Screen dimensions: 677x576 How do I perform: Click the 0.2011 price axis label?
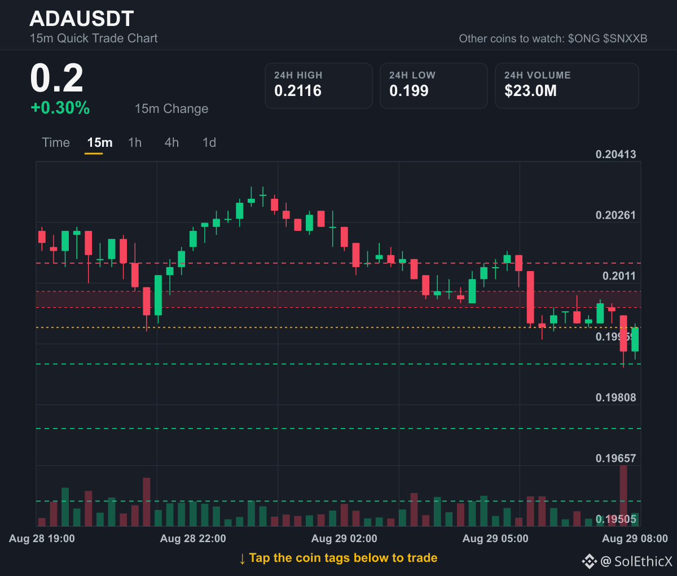pos(619,276)
